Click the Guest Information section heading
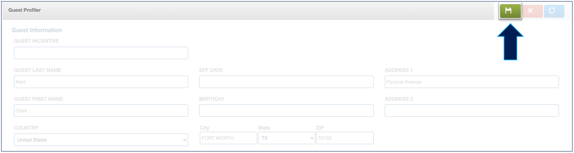574x153 pixels. (37, 30)
